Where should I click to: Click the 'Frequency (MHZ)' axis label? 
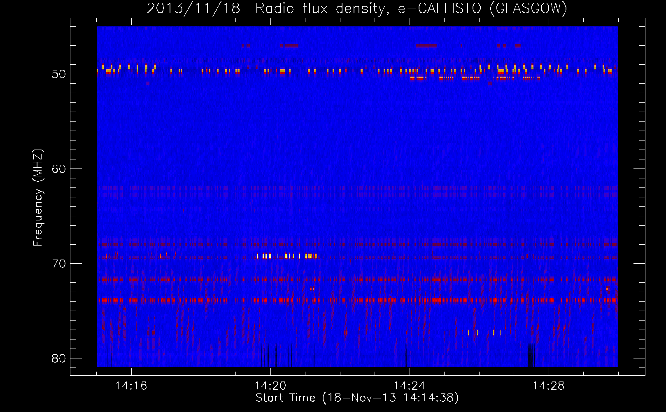38,198
